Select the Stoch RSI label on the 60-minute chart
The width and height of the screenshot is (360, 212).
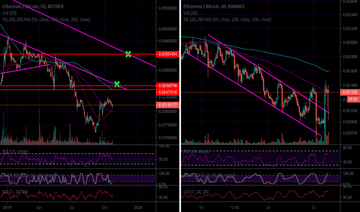click(209, 175)
